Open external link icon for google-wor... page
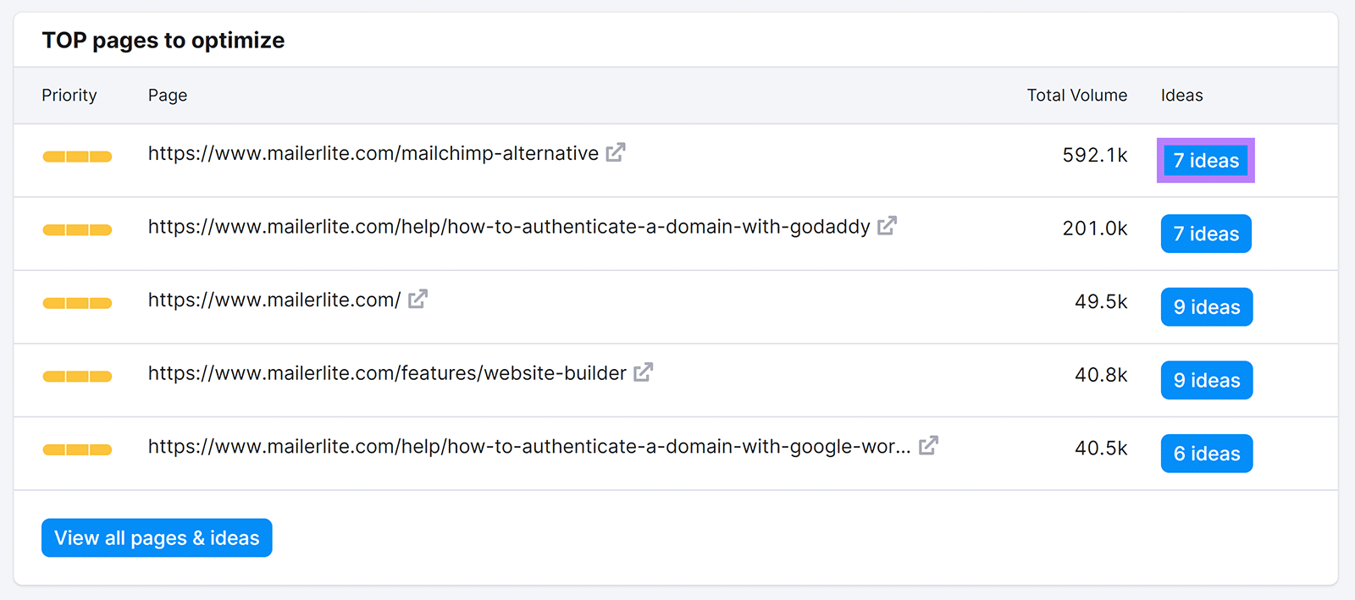 click(928, 445)
